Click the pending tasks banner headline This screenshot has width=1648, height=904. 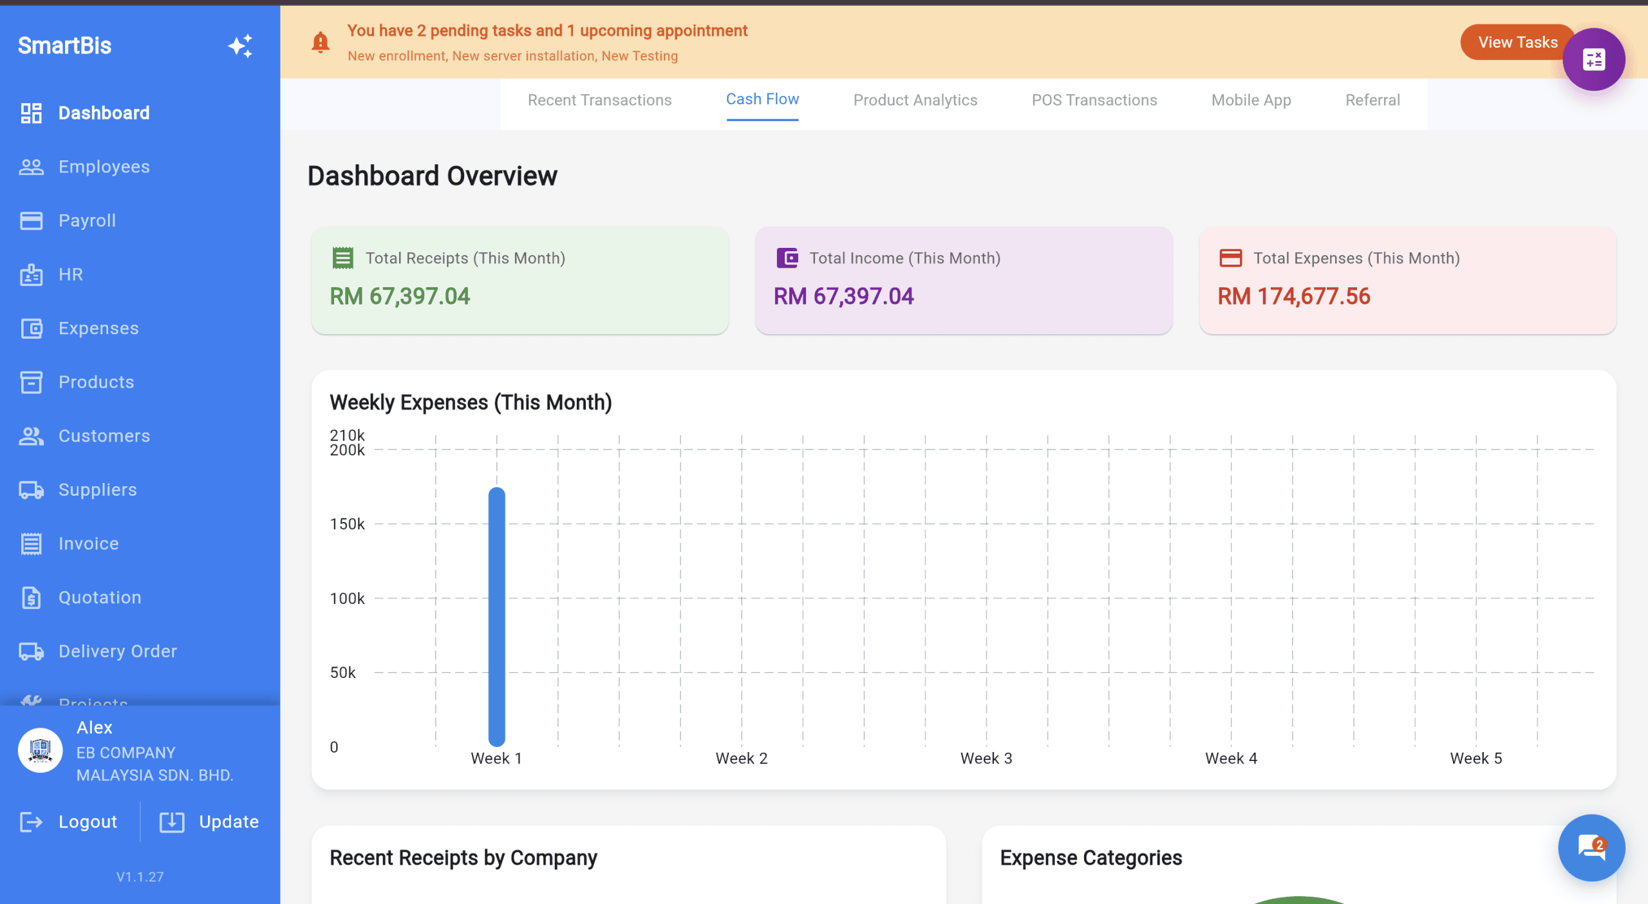point(547,30)
